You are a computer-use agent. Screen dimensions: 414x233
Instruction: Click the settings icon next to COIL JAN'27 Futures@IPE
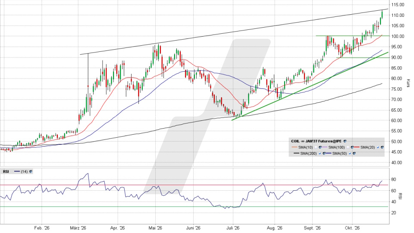point(345,141)
